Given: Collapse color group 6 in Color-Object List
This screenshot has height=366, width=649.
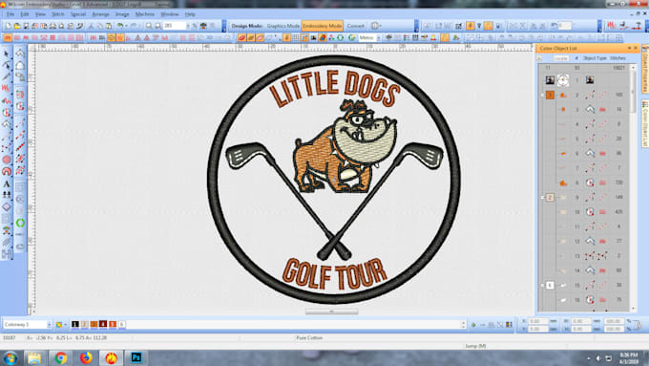Looking at the screenshot, I should click(x=543, y=285).
